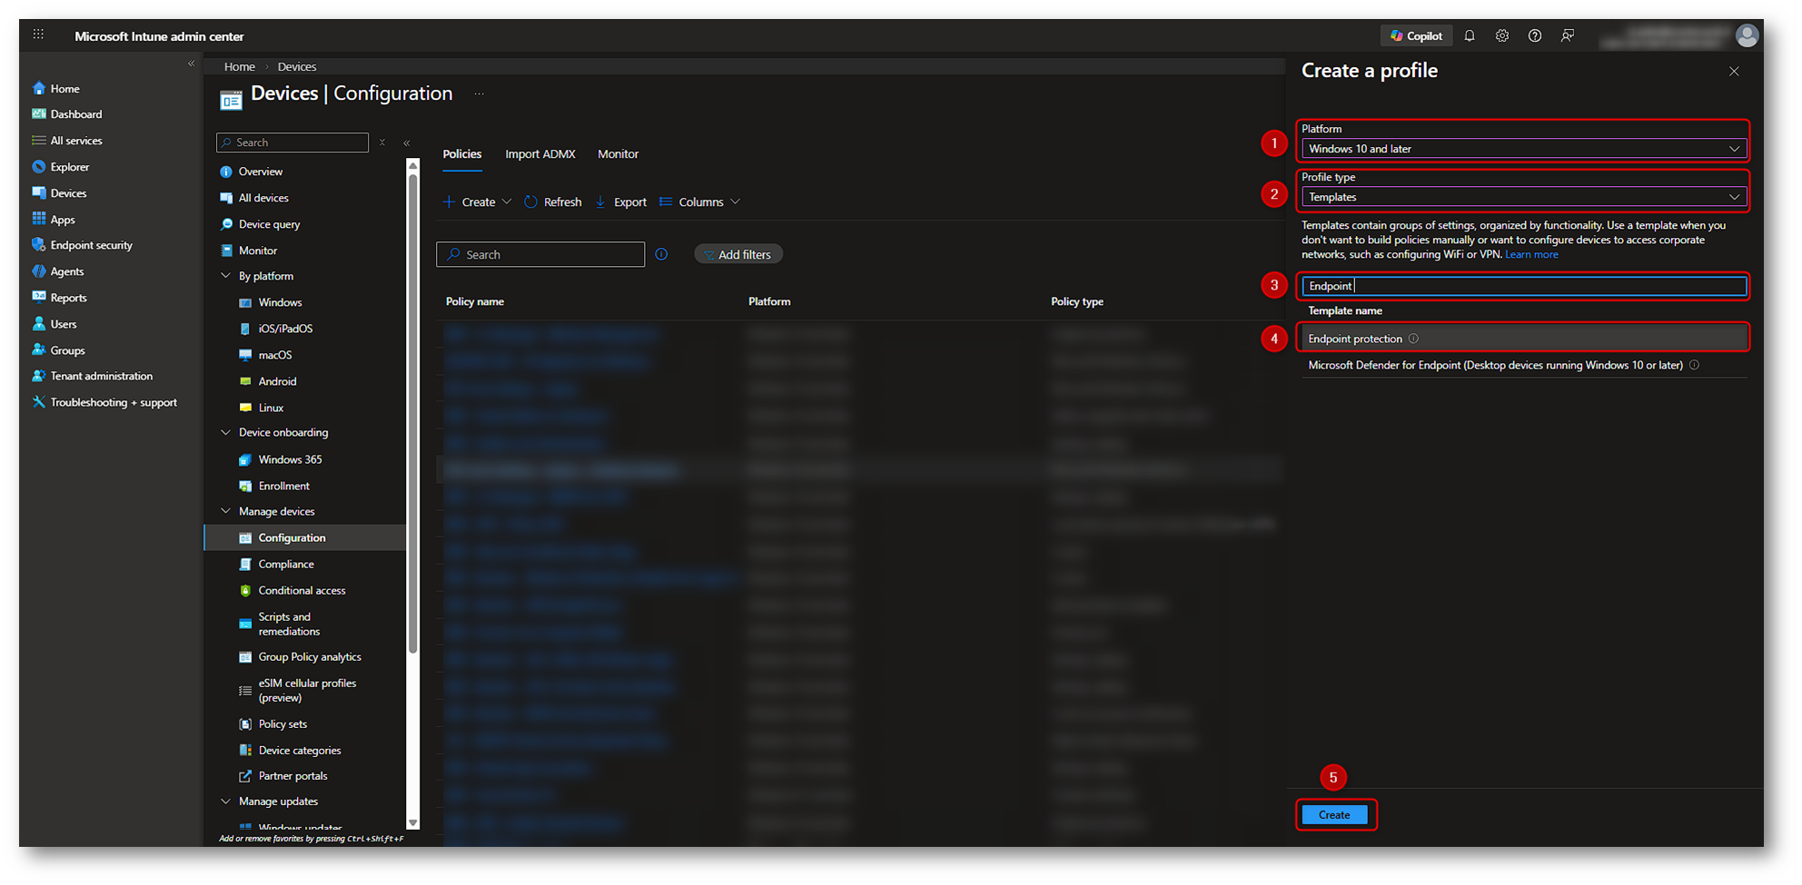Open the notifications bell icon
This screenshot has width=1802, height=885.
coord(1470,36)
